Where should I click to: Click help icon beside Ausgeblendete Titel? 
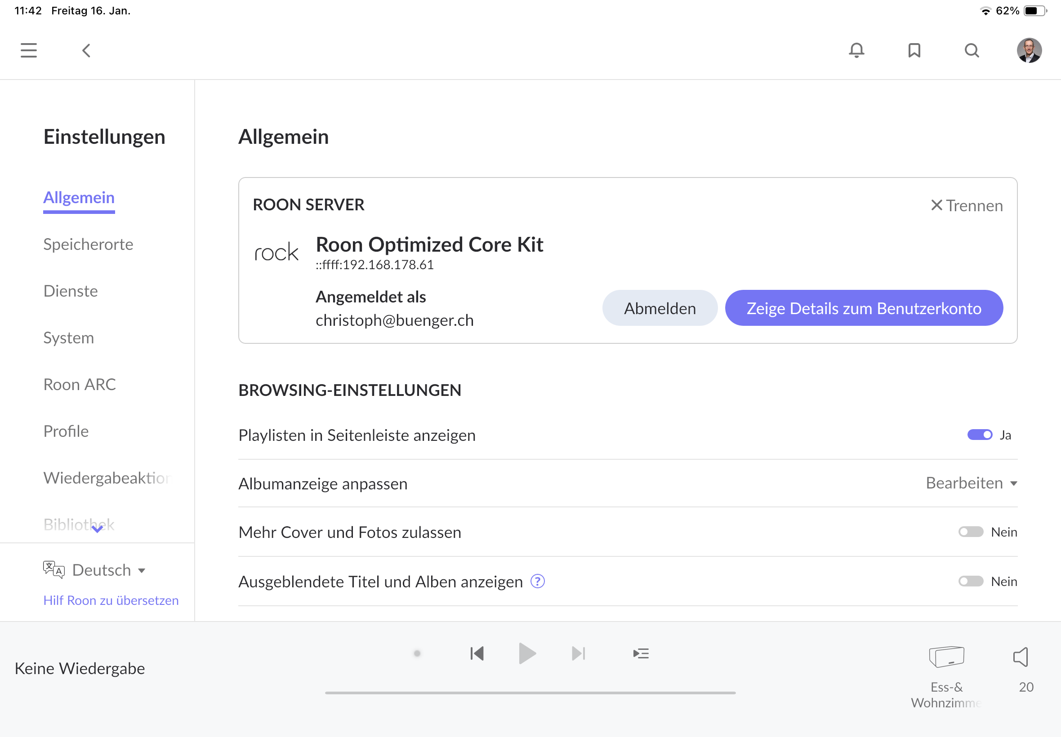(x=538, y=582)
